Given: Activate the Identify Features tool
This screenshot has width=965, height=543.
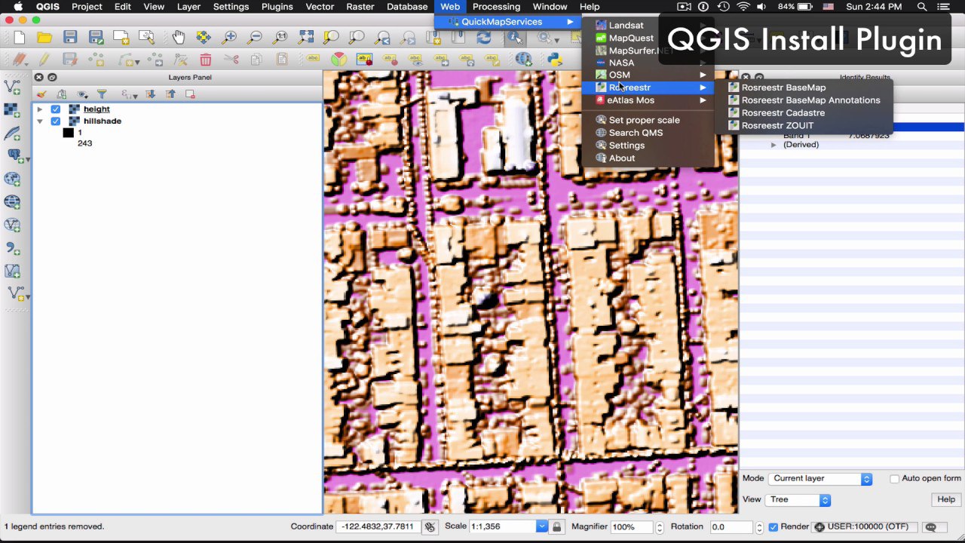Looking at the screenshot, I should [516, 37].
